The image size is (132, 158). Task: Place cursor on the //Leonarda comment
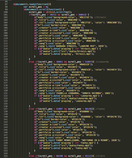pos(102,62)
